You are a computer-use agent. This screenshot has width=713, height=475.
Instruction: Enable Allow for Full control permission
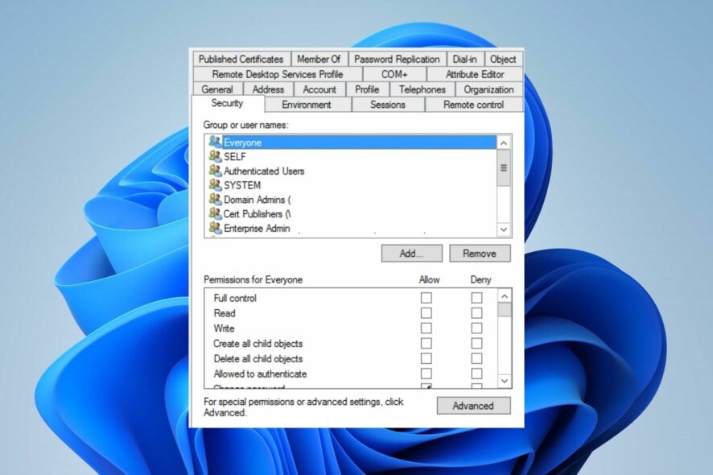(x=427, y=297)
